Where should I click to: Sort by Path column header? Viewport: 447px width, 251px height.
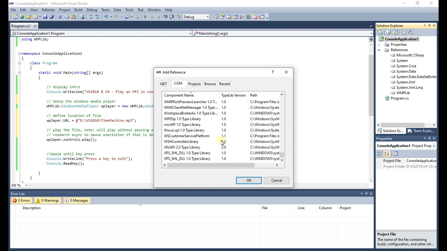264,95
